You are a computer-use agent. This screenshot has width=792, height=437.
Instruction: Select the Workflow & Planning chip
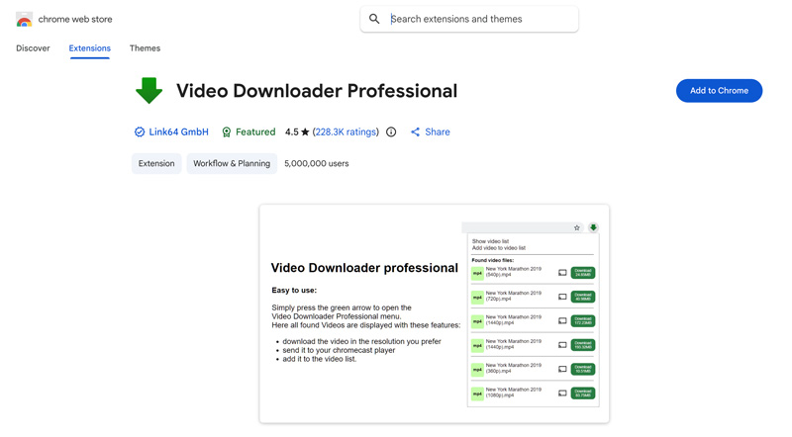pos(232,163)
